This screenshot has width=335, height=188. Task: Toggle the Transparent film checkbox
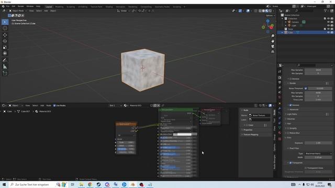coord(291,163)
